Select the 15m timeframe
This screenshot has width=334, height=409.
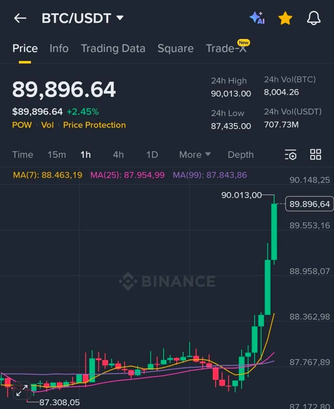point(57,155)
